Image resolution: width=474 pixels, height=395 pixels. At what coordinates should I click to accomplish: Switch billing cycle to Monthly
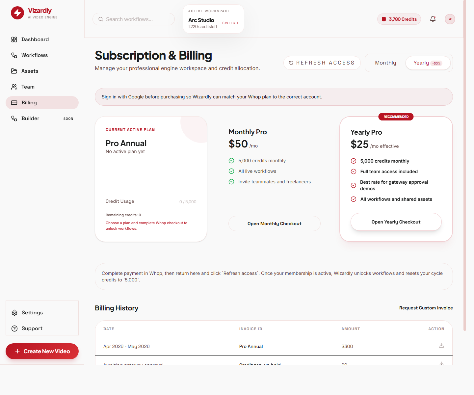pyautogui.click(x=385, y=63)
